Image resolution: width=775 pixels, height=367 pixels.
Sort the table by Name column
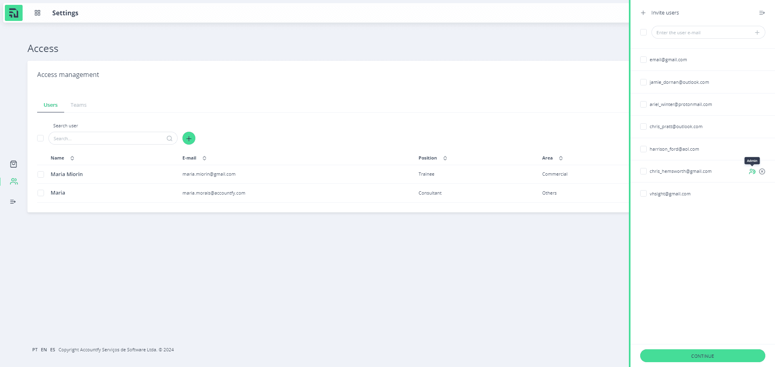click(72, 158)
